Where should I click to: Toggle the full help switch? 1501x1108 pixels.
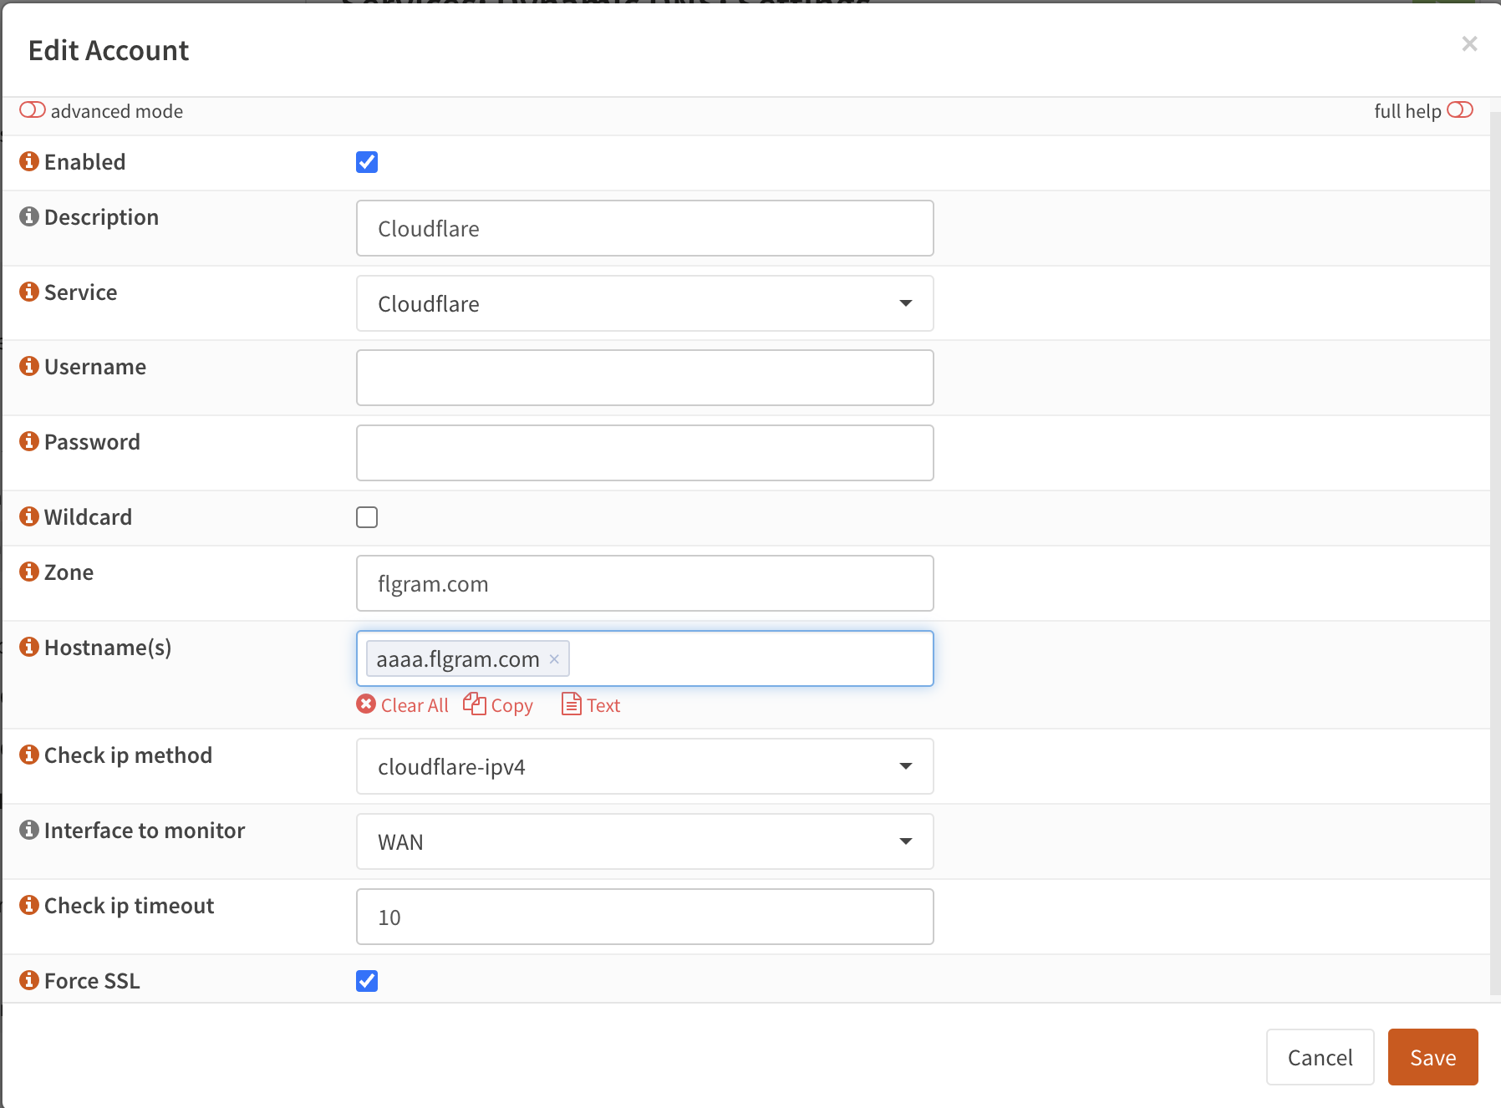[1460, 110]
